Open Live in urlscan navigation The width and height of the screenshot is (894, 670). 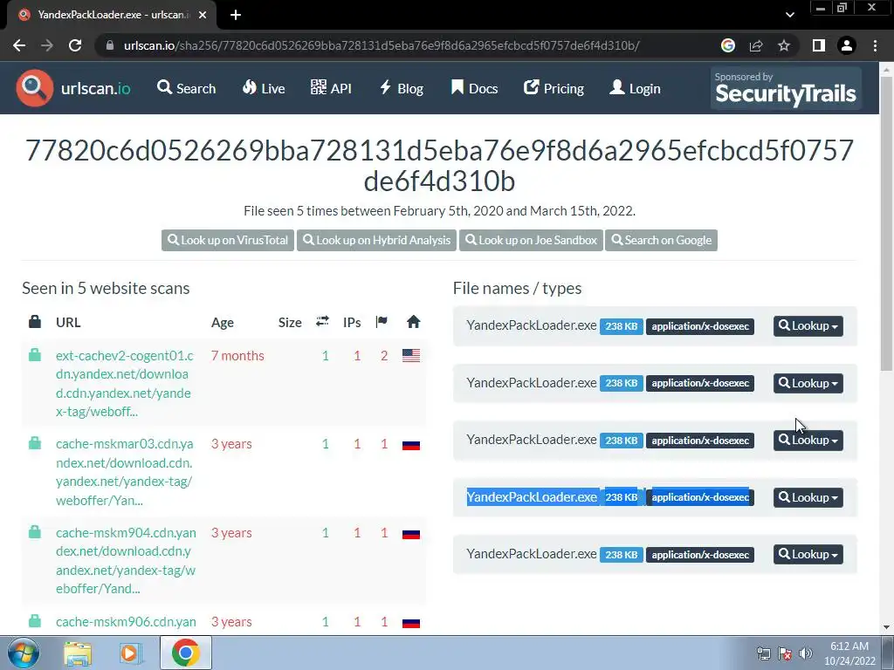[x=264, y=88]
